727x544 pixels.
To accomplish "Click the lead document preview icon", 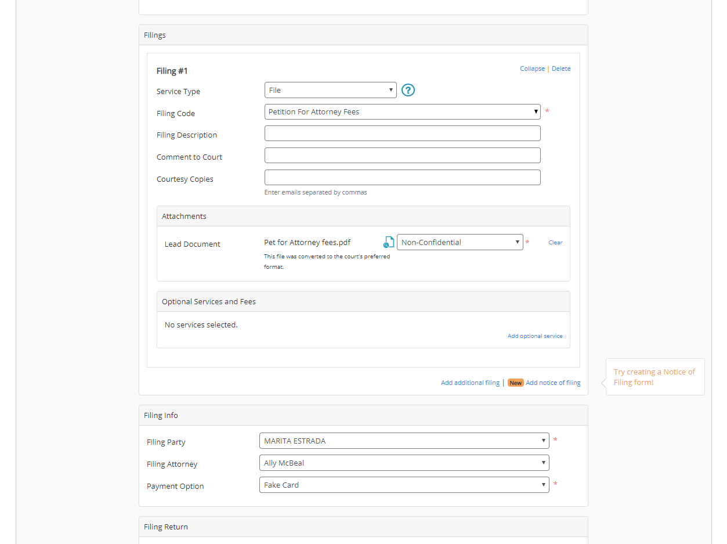I will click(389, 242).
